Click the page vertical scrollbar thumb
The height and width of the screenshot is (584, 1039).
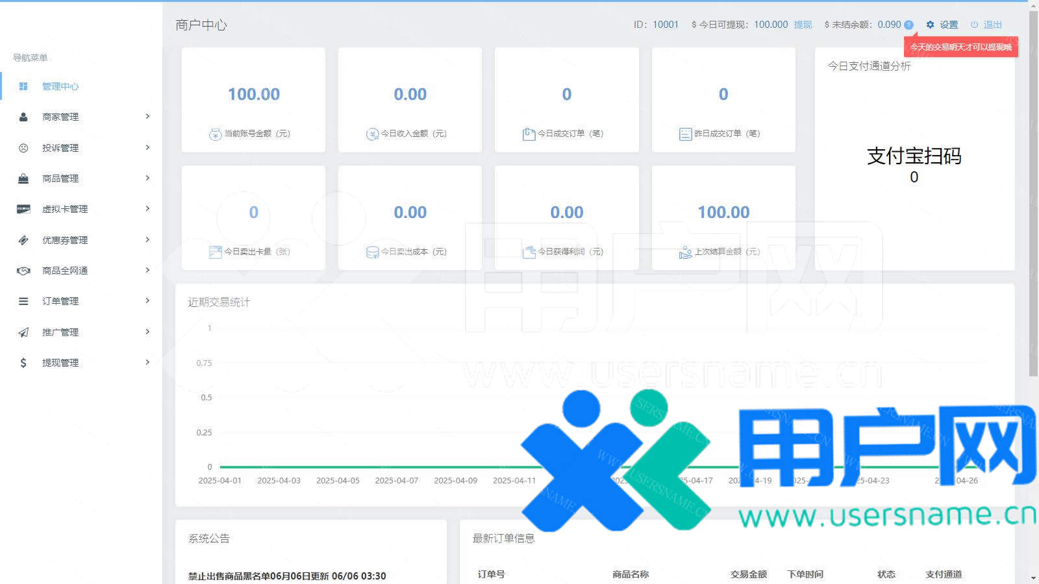tap(1033, 195)
